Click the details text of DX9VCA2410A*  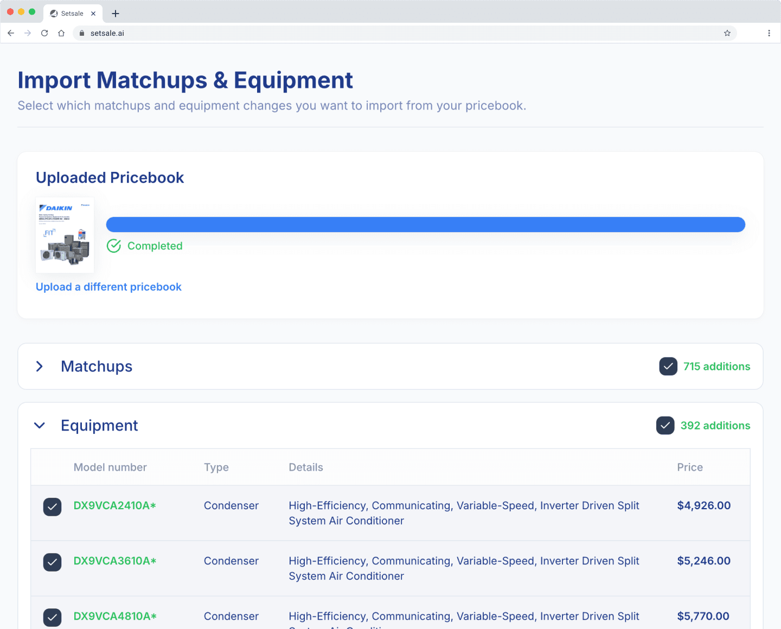(x=464, y=513)
